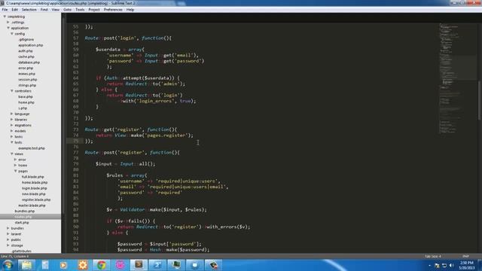Click the volume icon in system tray
This screenshot has height=271, width=482.
point(452,265)
